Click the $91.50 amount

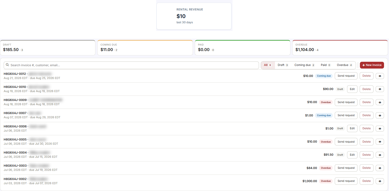point(328,155)
